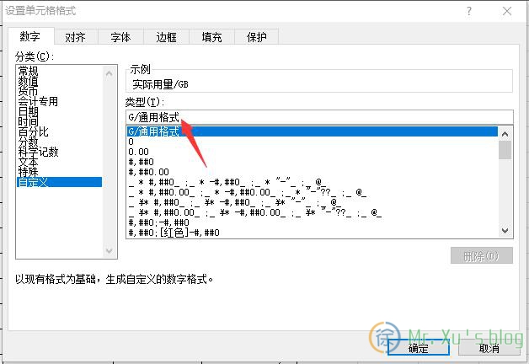Switch to the 对齐 tab
This screenshot has height=364, width=529.
point(75,37)
